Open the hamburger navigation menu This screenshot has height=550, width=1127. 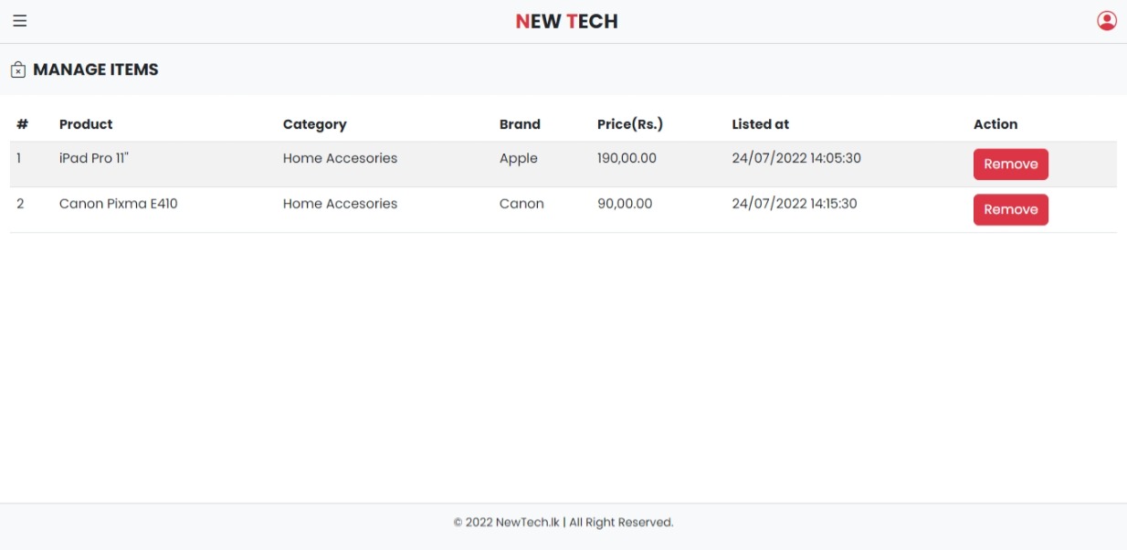pyautogui.click(x=20, y=20)
